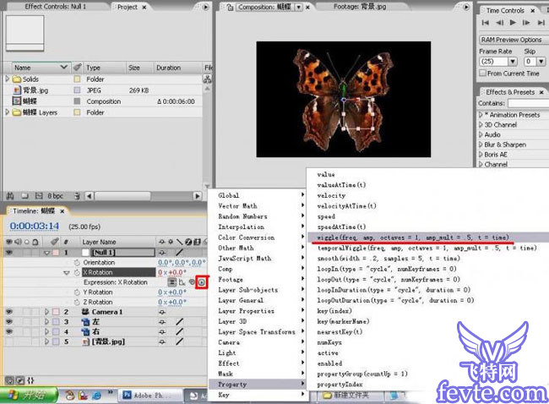Open Internet Explorer from quick launch

[x=96, y=396]
